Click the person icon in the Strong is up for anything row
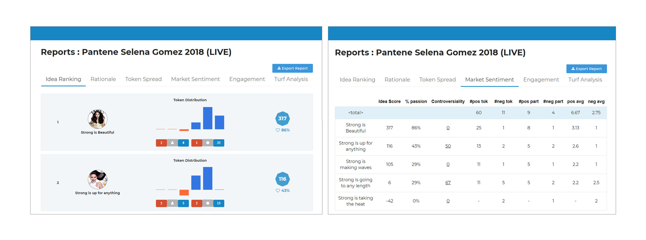 tap(172, 203)
